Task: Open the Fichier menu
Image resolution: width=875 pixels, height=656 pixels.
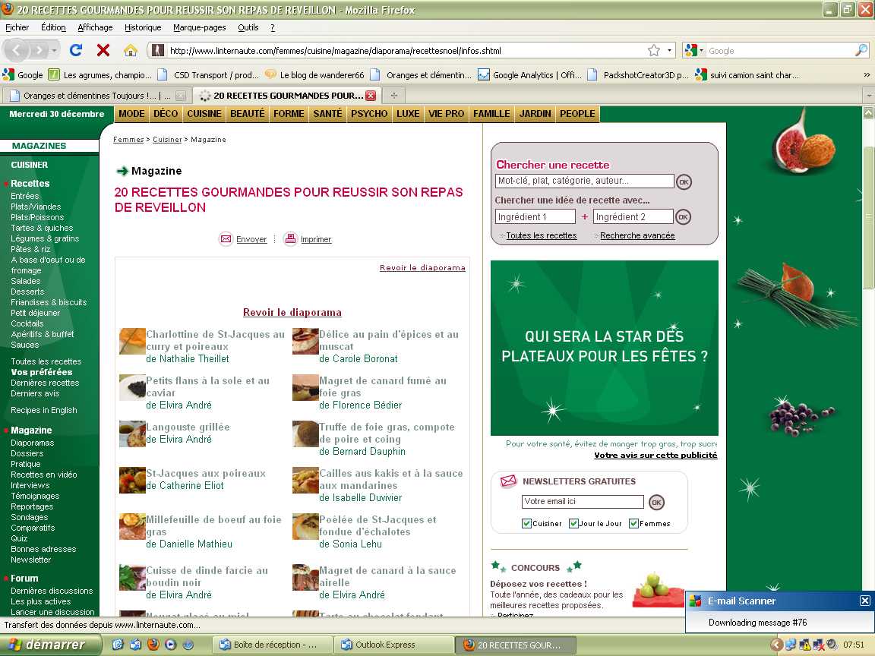Action: pos(17,27)
